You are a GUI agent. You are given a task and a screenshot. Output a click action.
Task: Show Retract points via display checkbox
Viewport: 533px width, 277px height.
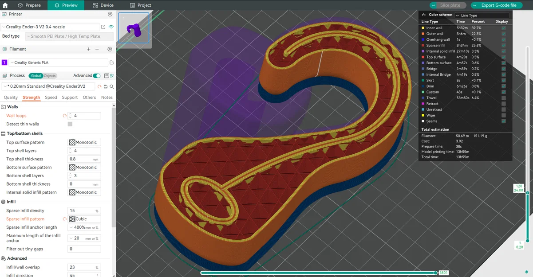503,104
